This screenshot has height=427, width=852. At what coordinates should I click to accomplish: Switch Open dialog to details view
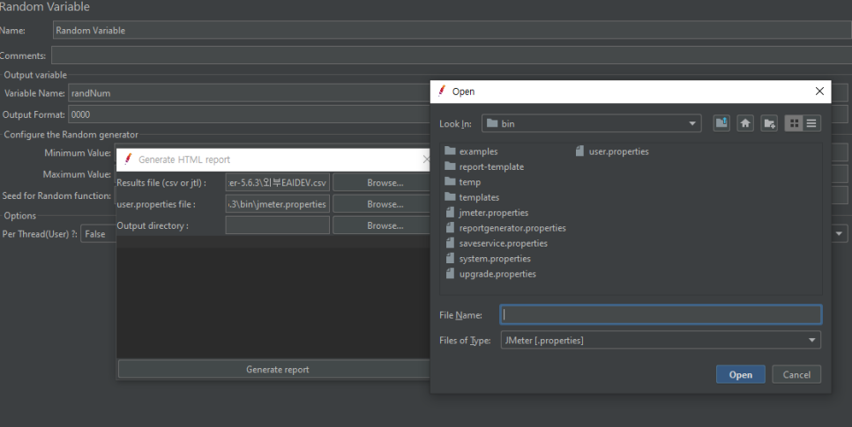coord(811,123)
